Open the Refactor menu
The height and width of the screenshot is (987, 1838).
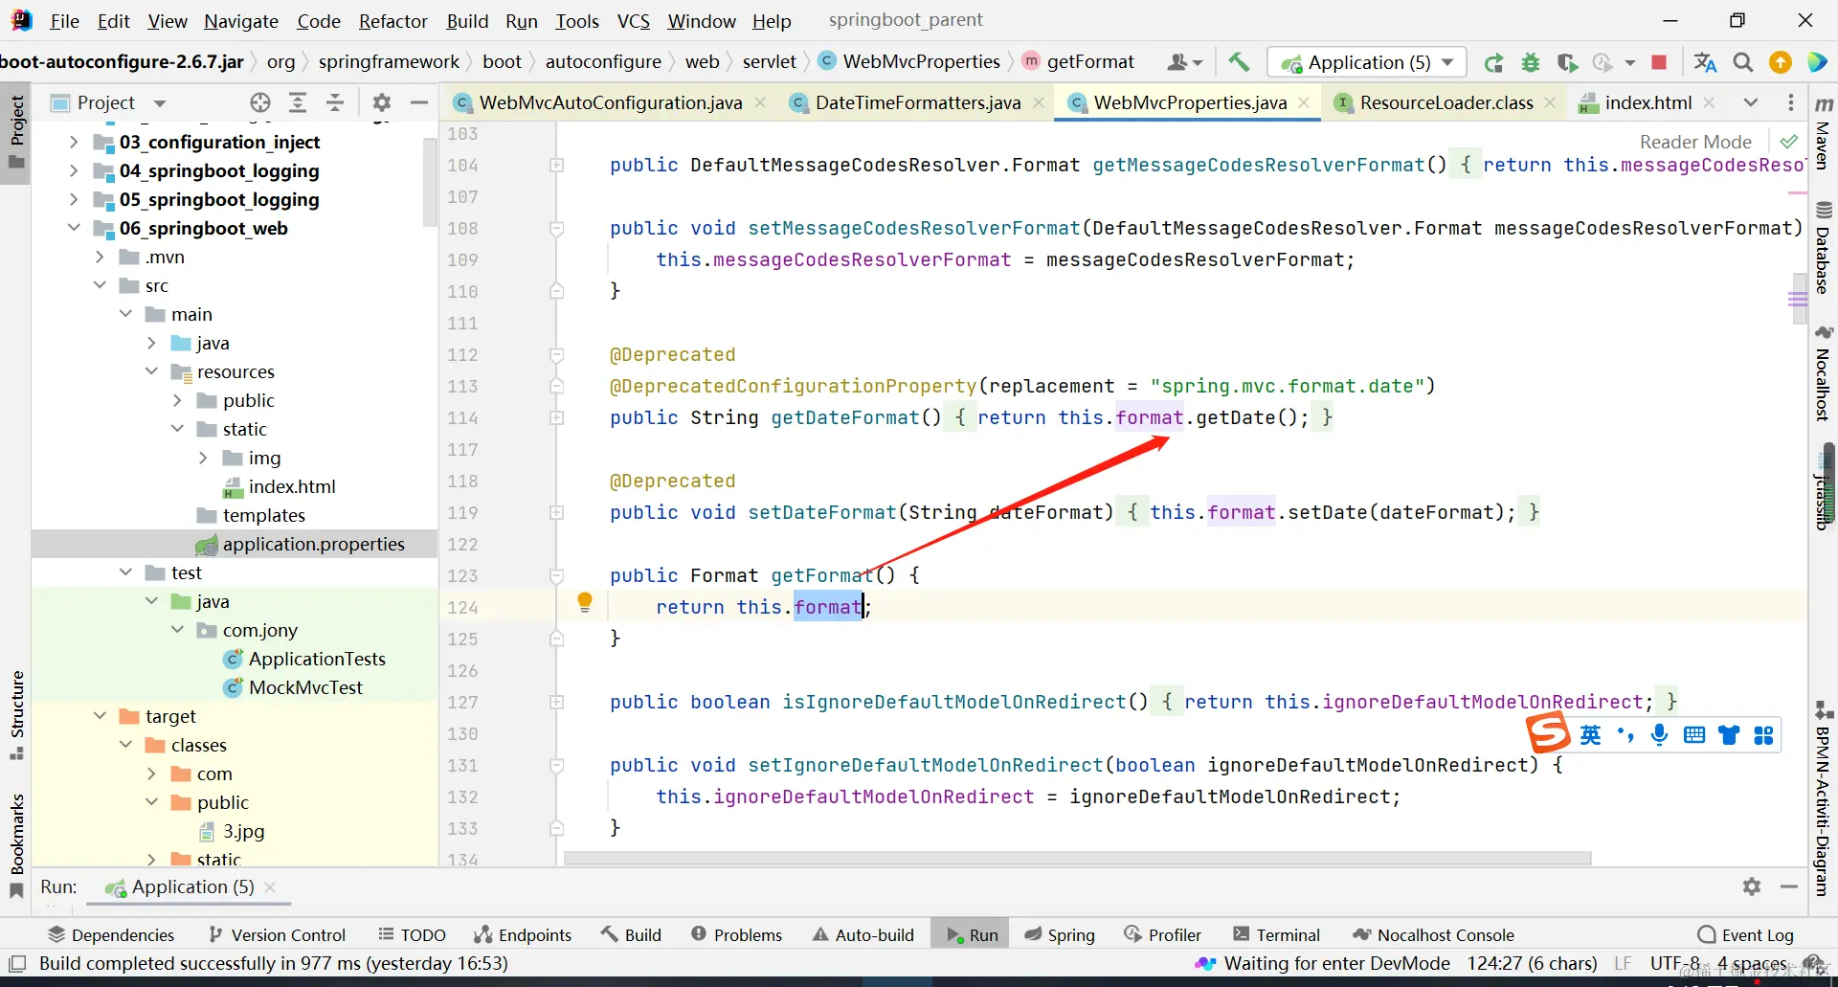[x=392, y=21]
